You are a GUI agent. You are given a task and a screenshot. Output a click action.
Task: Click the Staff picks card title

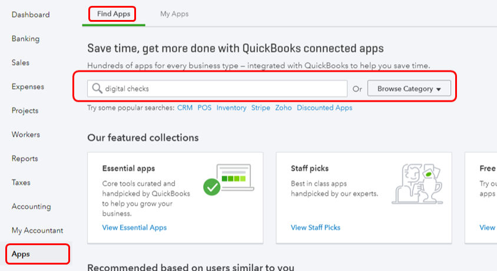(x=310, y=169)
